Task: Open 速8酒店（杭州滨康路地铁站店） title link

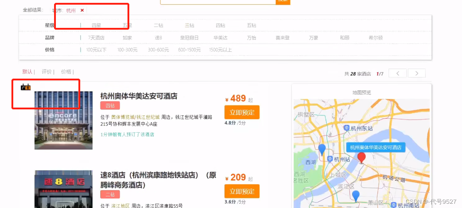Action: [x=158, y=180]
